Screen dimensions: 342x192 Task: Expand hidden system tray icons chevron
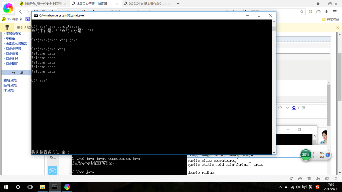(280, 187)
